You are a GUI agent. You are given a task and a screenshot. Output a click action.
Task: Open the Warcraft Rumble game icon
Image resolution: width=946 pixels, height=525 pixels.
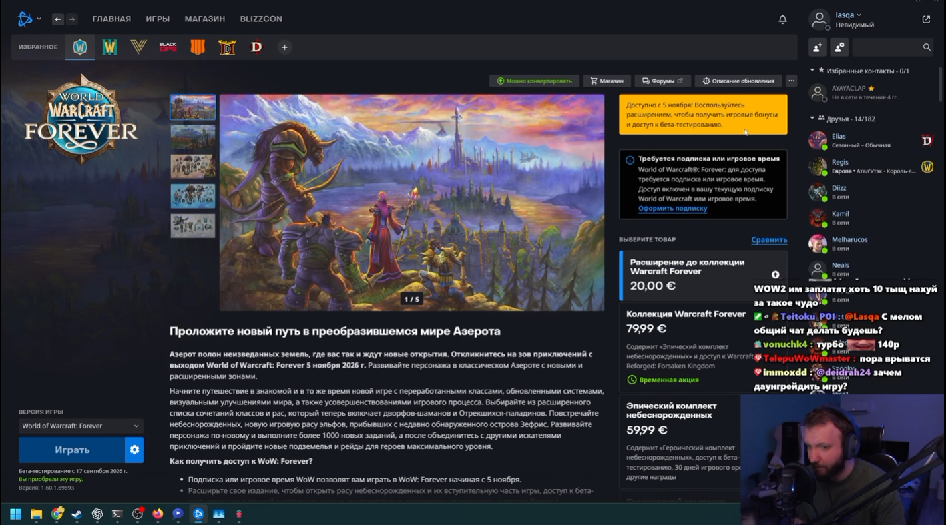coord(109,47)
